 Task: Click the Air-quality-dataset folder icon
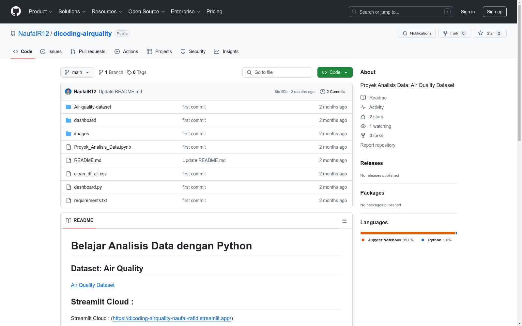pos(69,107)
